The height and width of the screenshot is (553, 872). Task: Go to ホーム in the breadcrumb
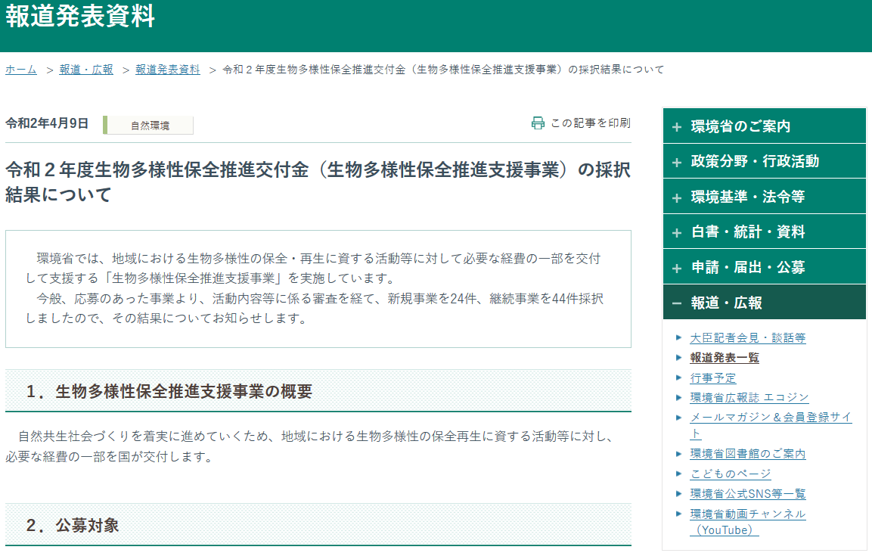(21, 70)
